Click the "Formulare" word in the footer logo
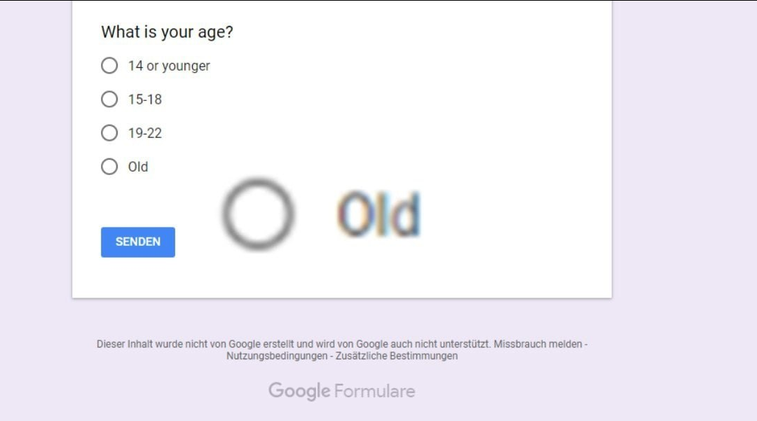This screenshot has height=421, width=757. (x=374, y=391)
